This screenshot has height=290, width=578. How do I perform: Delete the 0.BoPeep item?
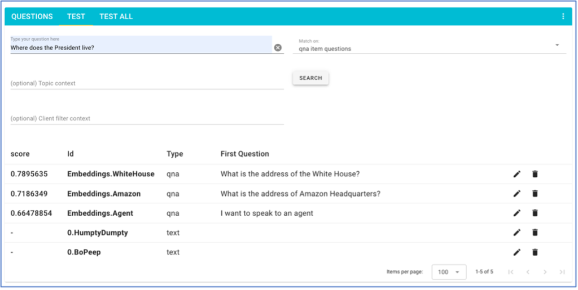pos(535,252)
